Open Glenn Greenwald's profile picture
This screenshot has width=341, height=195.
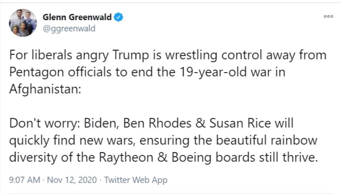[23, 23]
